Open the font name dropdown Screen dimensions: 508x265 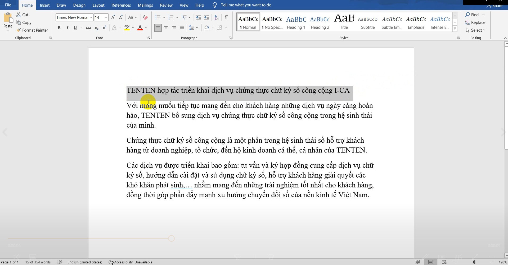[x=91, y=17]
